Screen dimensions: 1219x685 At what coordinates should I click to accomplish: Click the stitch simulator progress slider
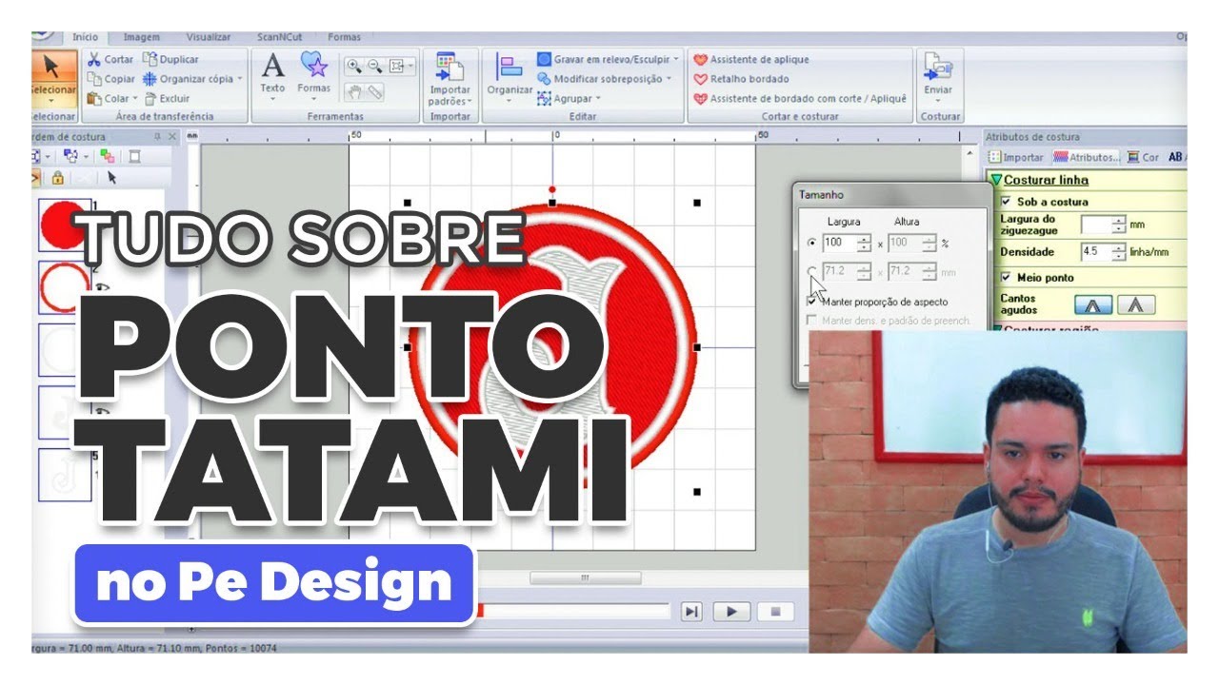574,611
